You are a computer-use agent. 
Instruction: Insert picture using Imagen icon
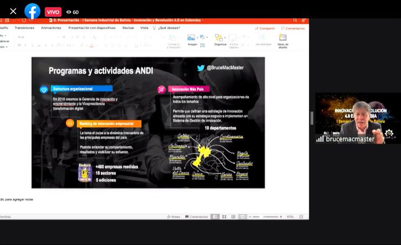(x=192, y=39)
